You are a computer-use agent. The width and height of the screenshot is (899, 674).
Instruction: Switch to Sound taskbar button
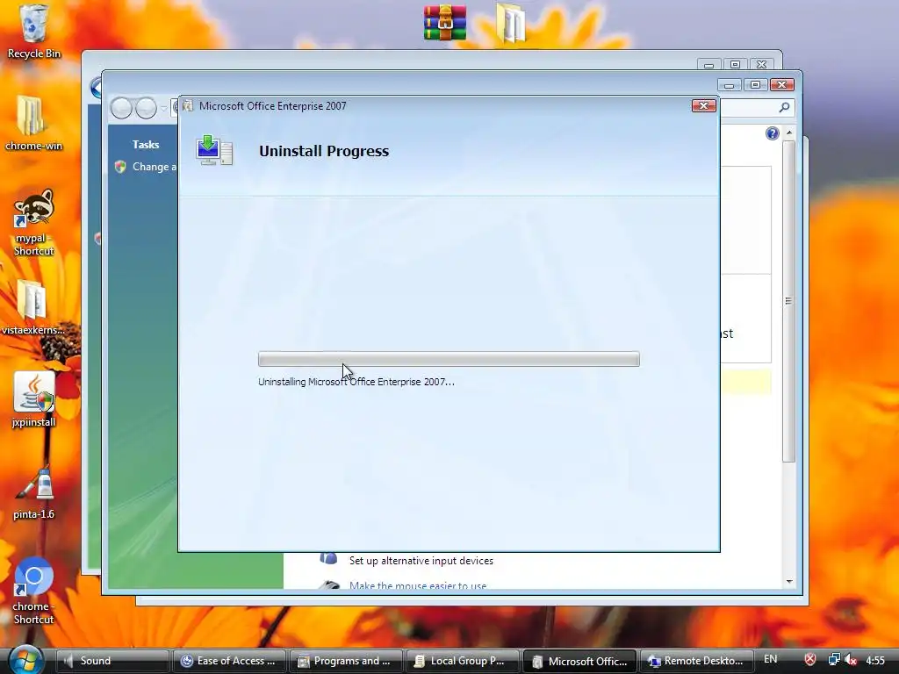(113, 661)
